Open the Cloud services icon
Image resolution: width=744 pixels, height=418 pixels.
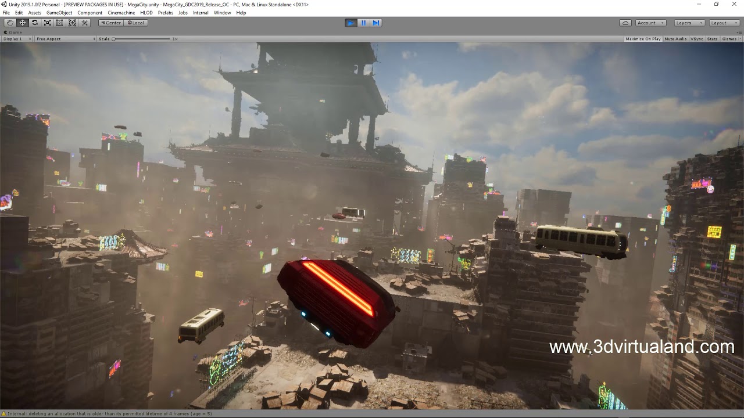pos(625,23)
